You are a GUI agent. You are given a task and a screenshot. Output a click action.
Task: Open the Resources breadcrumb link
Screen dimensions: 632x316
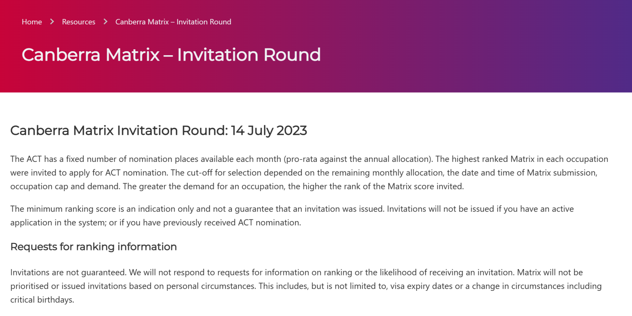pyautogui.click(x=79, y=22)
